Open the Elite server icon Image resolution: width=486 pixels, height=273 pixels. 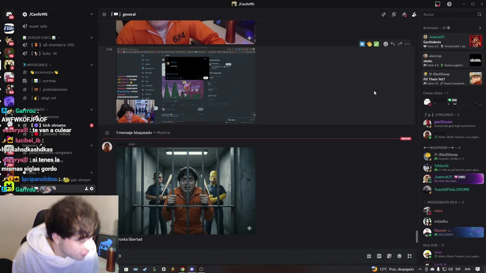[9, 28]
